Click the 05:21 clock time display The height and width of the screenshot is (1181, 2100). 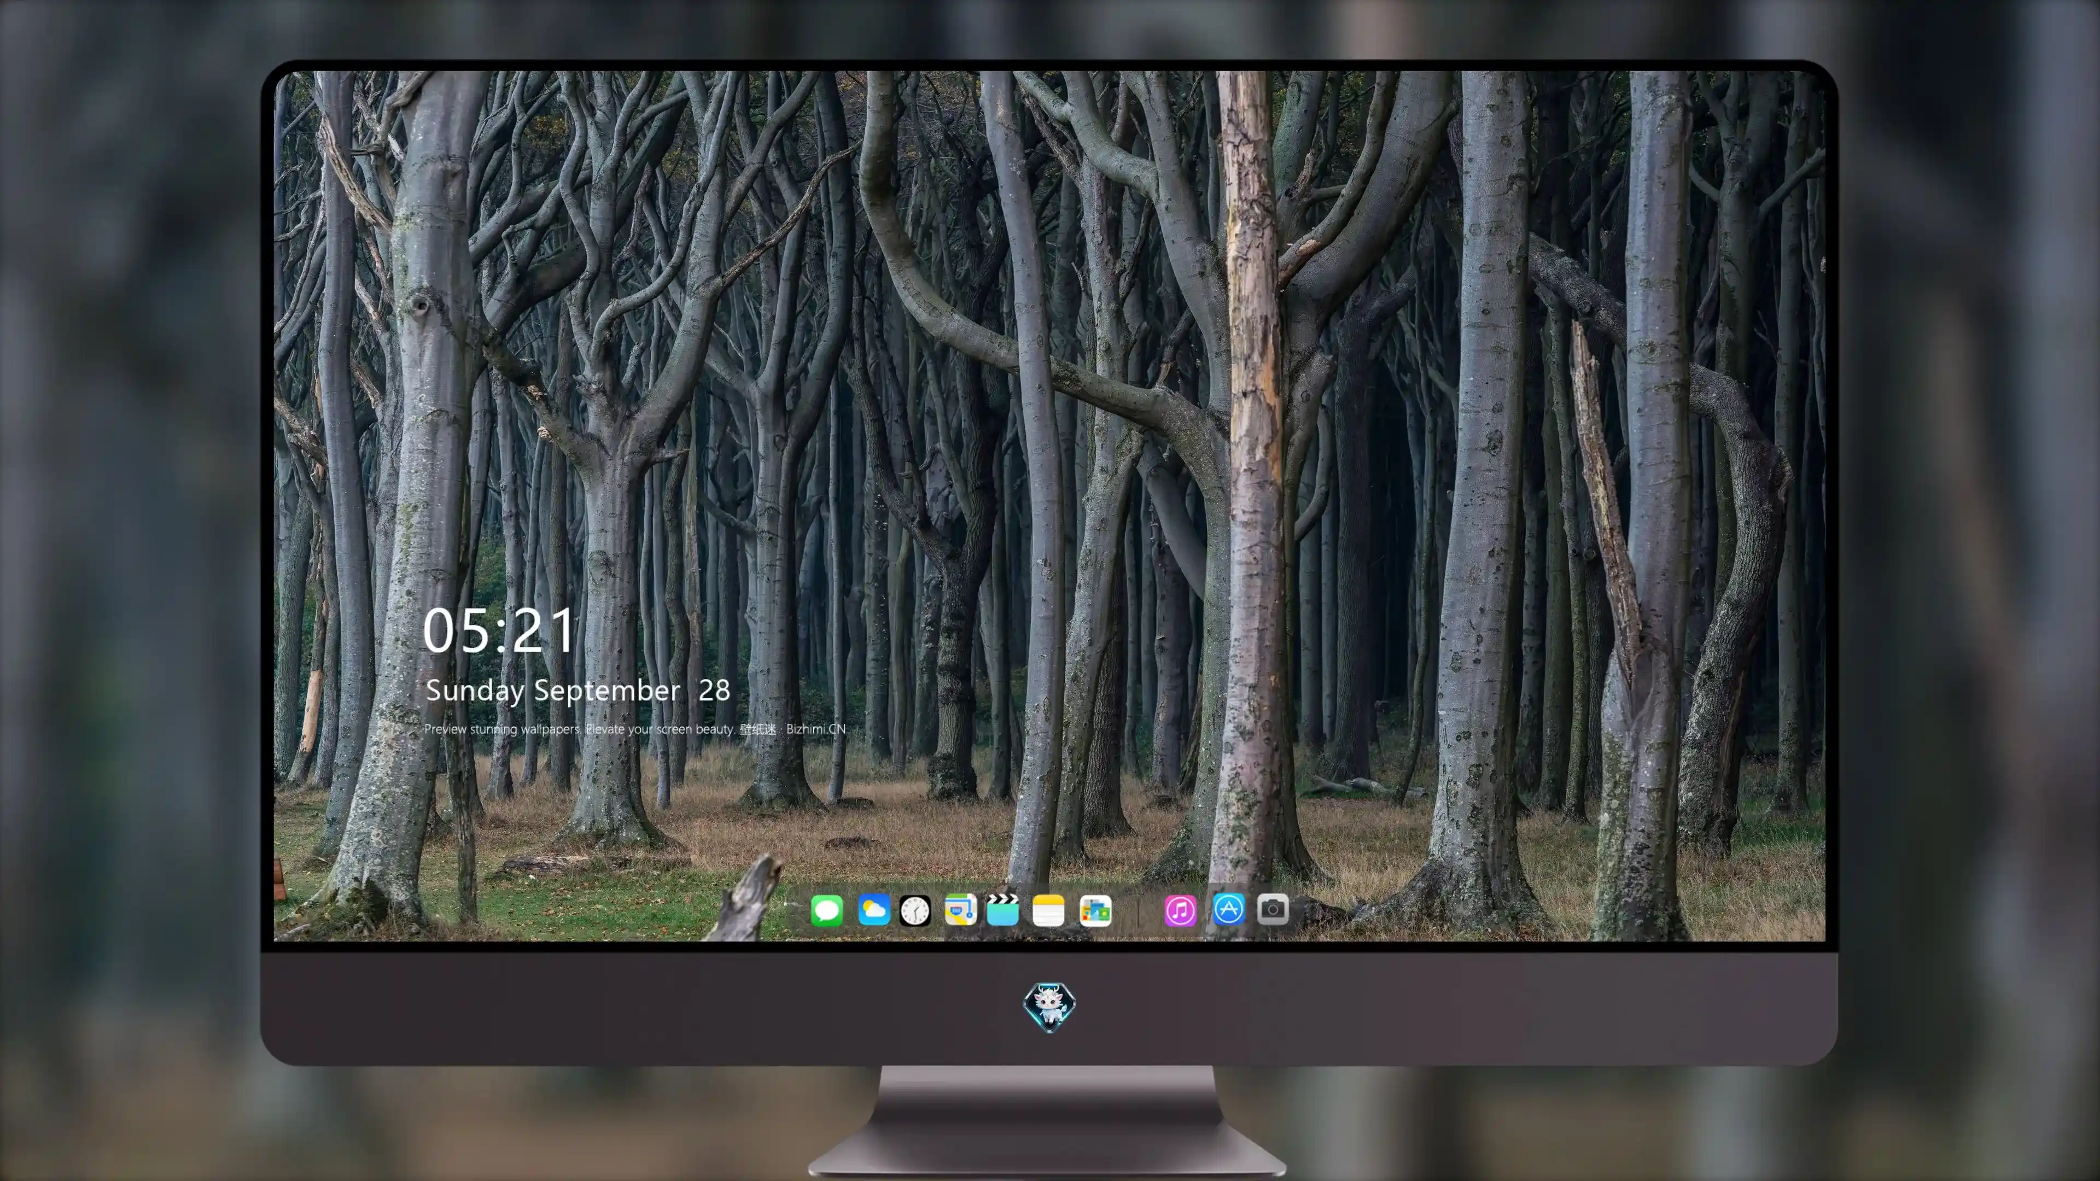[499, 631]
